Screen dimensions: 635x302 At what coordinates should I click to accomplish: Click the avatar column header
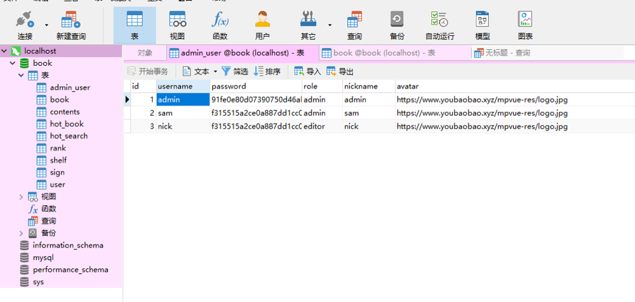coord(515,86)
